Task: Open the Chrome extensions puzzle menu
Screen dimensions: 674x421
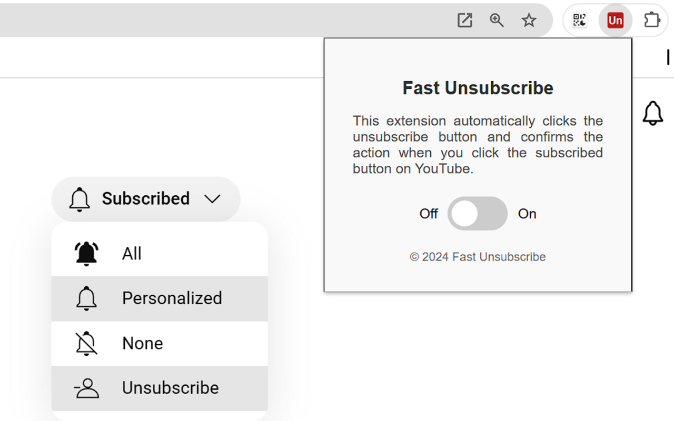Action: pos(652,20)
